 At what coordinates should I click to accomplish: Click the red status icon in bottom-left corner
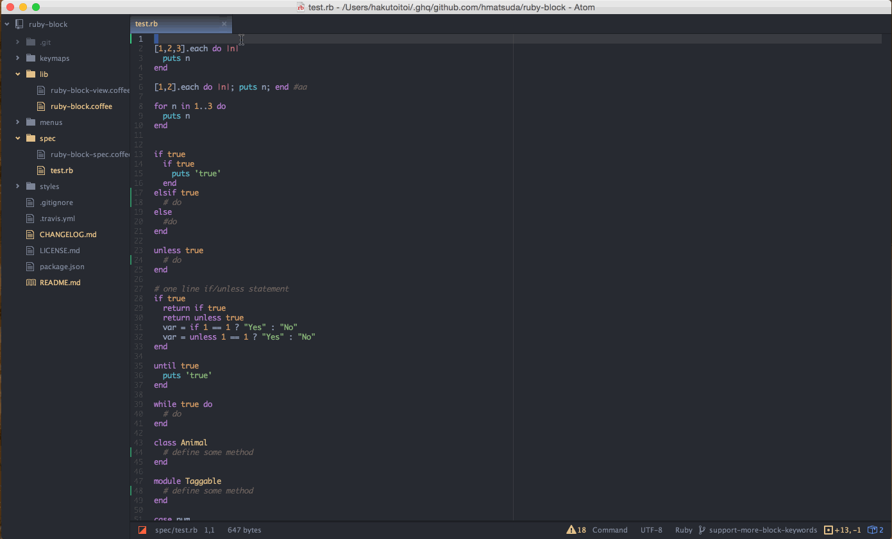(x=142, y=530)
